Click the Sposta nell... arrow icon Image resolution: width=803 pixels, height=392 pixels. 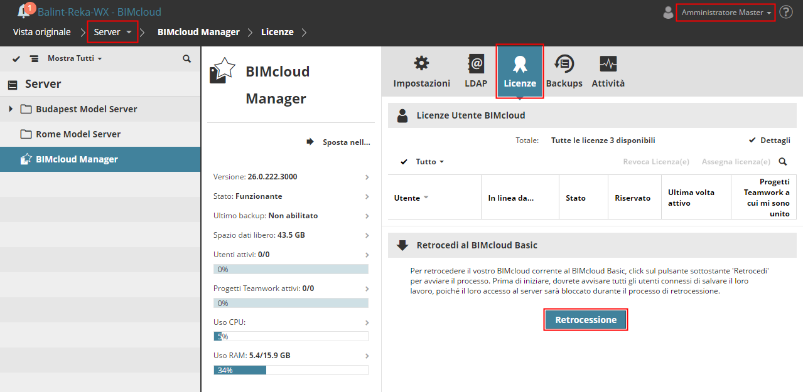click(310, 142)
